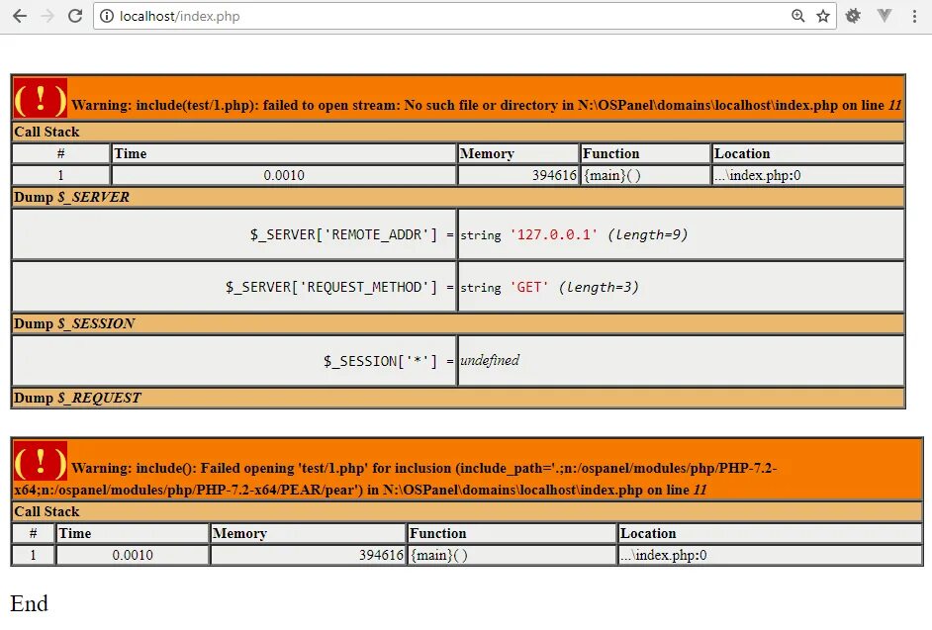The width and height of the screenshot is (932, 630).
Task: Select the 'failed to open stream' warning text
Action: [x=486, y=105]
